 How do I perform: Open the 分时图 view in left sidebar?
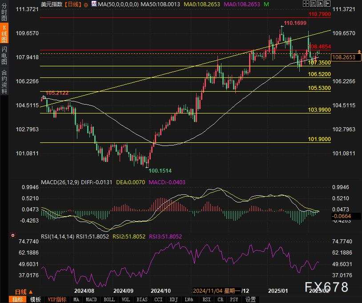click(4, 12)
